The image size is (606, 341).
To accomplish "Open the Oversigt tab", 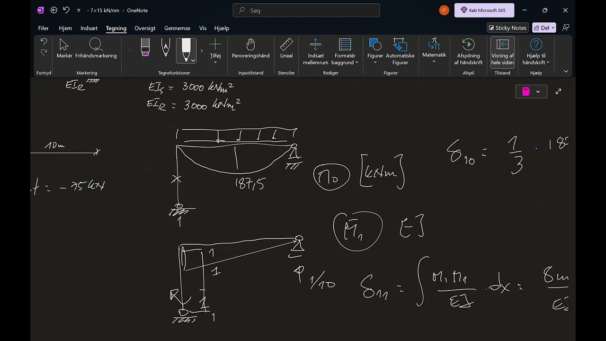I will 145,28.
